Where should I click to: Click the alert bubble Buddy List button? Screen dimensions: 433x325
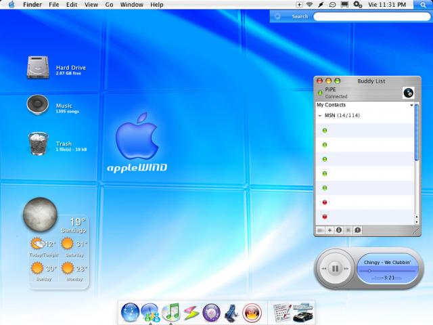point(358,230)
